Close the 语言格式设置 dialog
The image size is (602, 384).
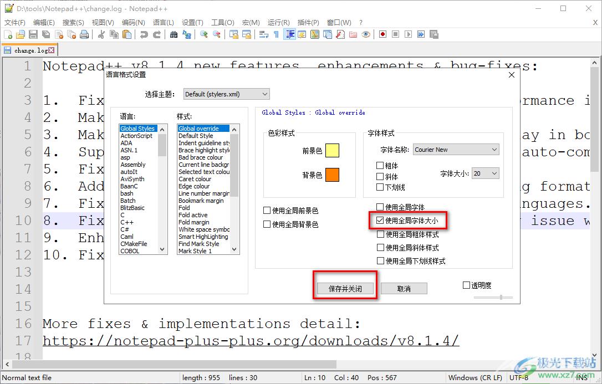512,75
